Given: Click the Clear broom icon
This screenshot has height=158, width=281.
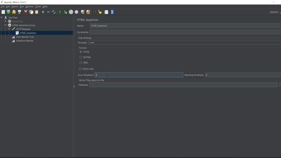Looking at the screenshot, I should (83, 12).
